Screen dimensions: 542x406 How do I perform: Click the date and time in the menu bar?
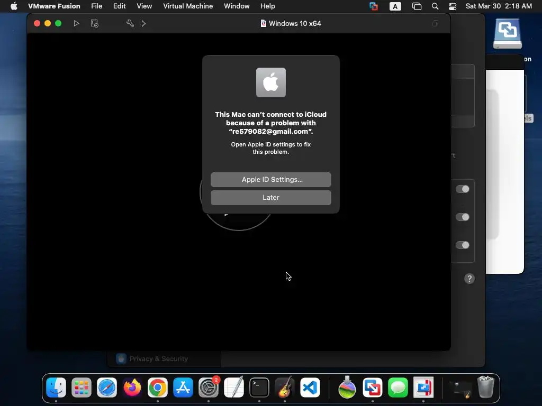coord(499,6)
